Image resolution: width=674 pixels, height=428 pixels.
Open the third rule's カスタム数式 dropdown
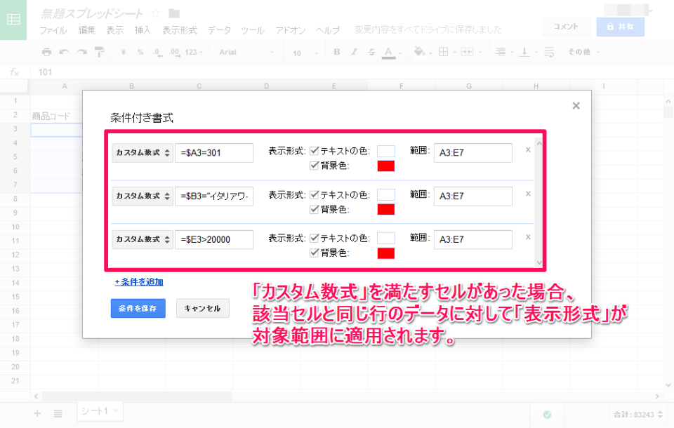pyautogui.click(x=143, y=240)
